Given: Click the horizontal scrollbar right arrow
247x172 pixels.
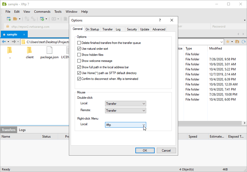Looking at the screenshot, I should pos(244,123).
